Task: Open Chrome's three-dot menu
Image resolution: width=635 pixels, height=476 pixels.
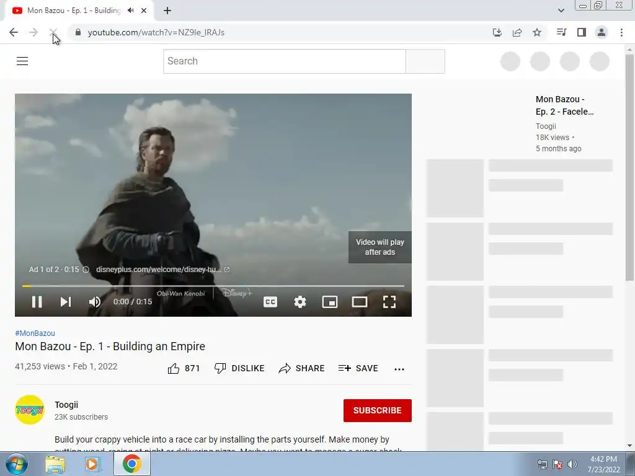Action: 621,32
